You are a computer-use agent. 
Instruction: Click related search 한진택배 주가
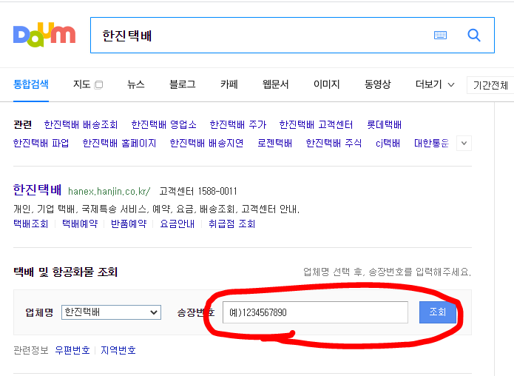click(238, 124)
